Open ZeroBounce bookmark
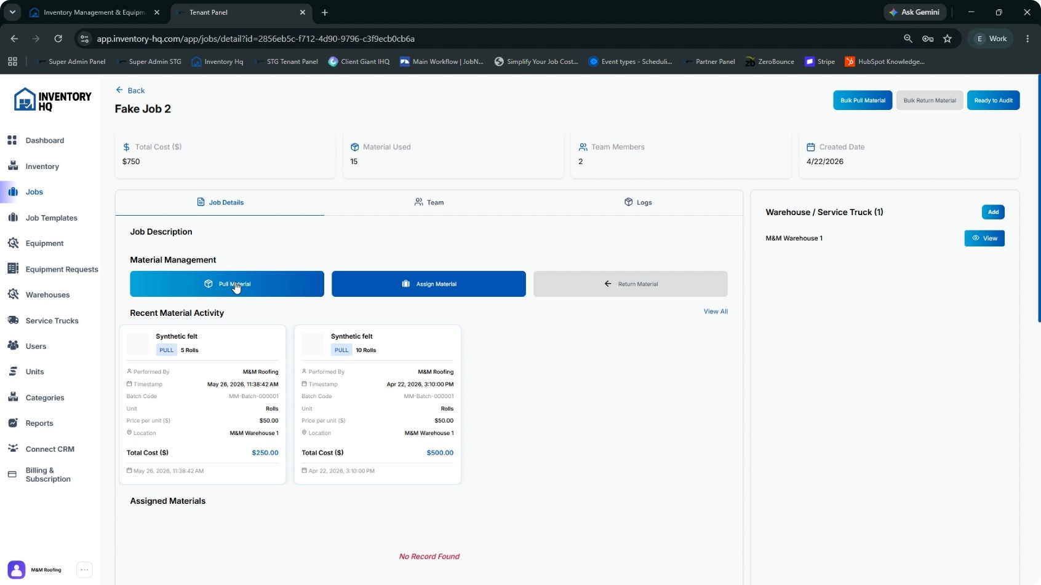Screen dimensions: 1041x585 (x=770, y=61)
